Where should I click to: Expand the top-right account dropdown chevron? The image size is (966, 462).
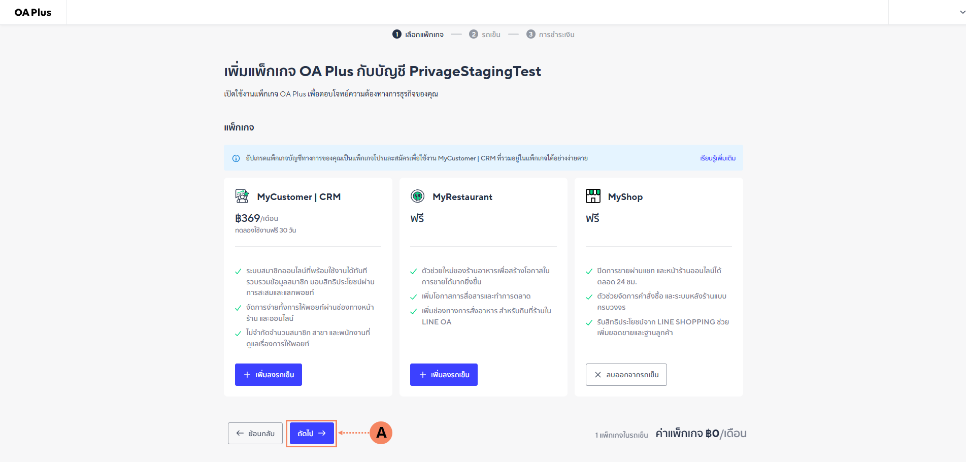click(x=962, y=12)
